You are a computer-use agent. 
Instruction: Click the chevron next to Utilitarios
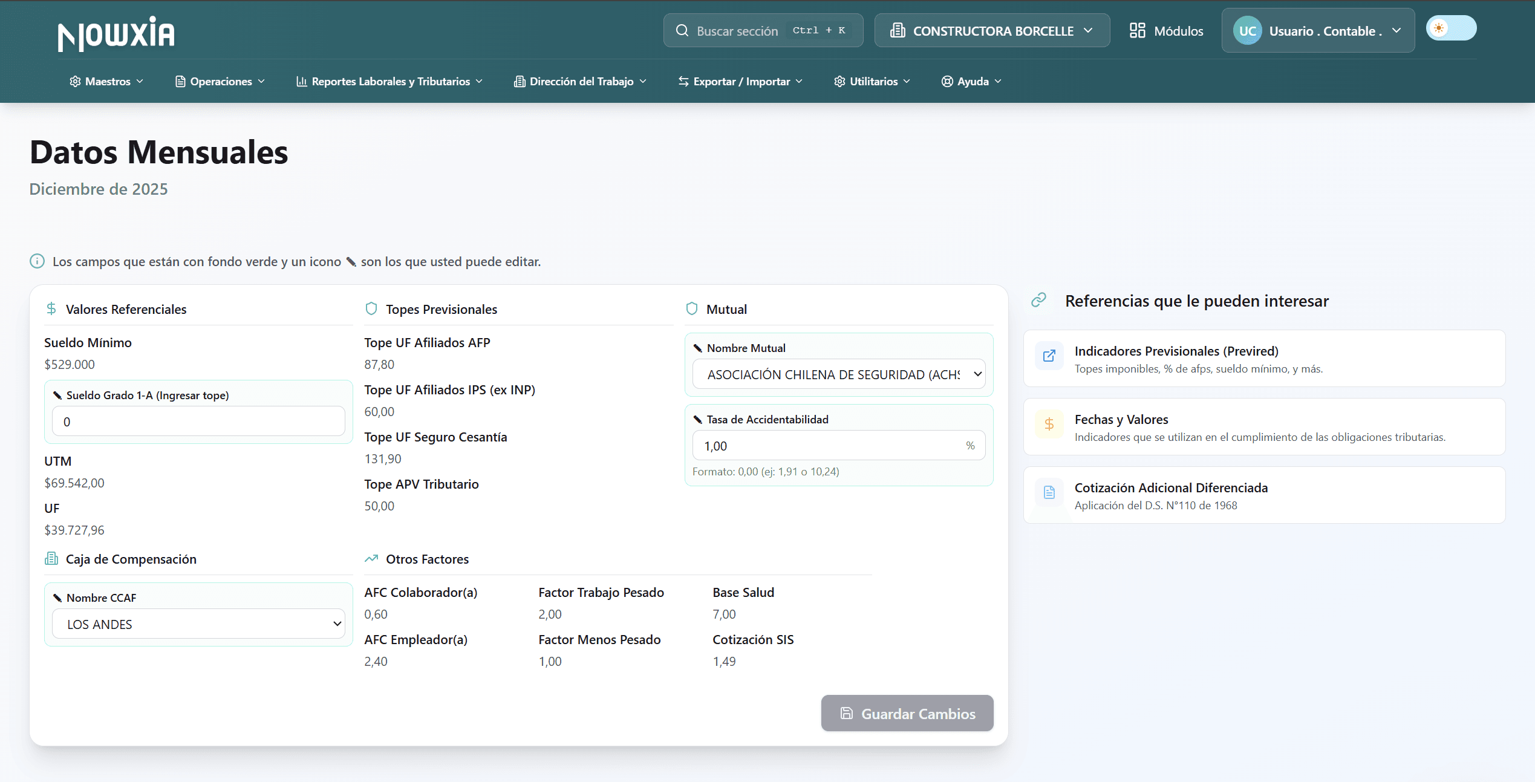[x=907, y=81]
